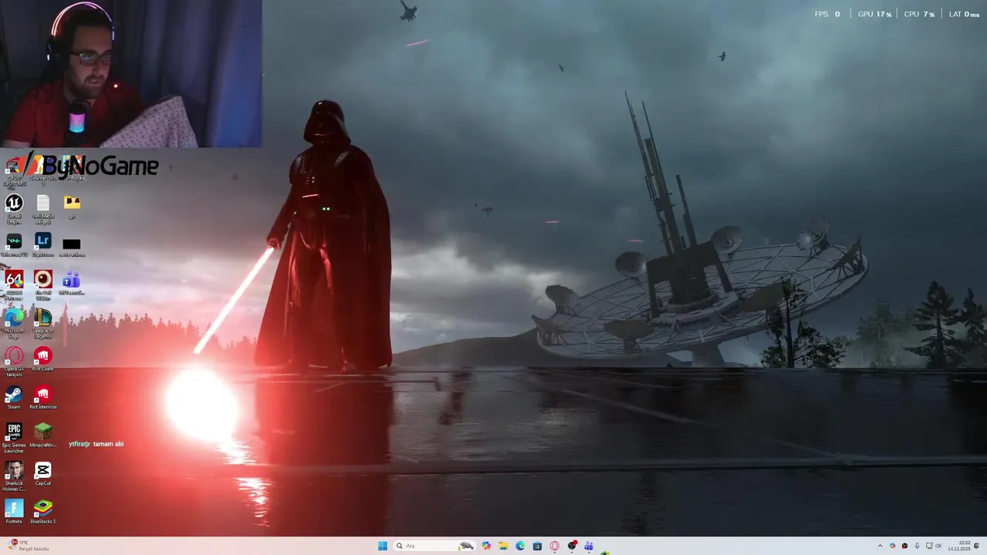The image size is (987, 555).
Task: Show hidden system tray icons
Action: pos(880,546)
